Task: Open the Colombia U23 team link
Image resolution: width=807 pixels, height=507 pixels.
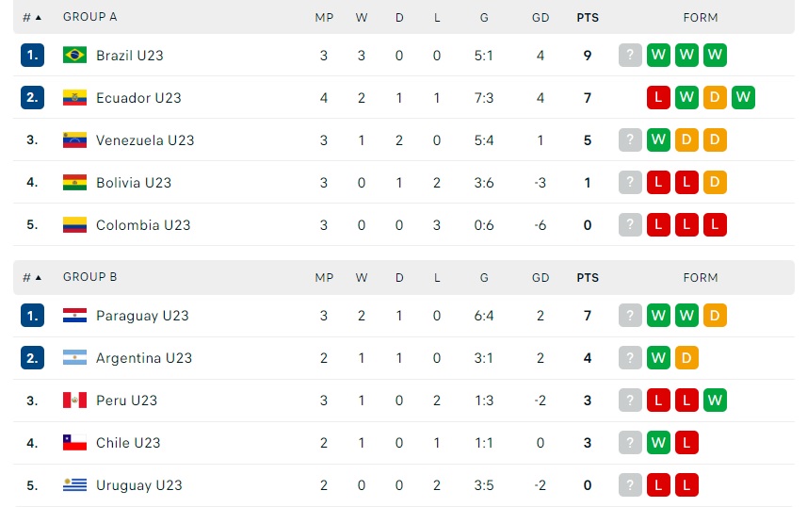Action: click(143, 225)
